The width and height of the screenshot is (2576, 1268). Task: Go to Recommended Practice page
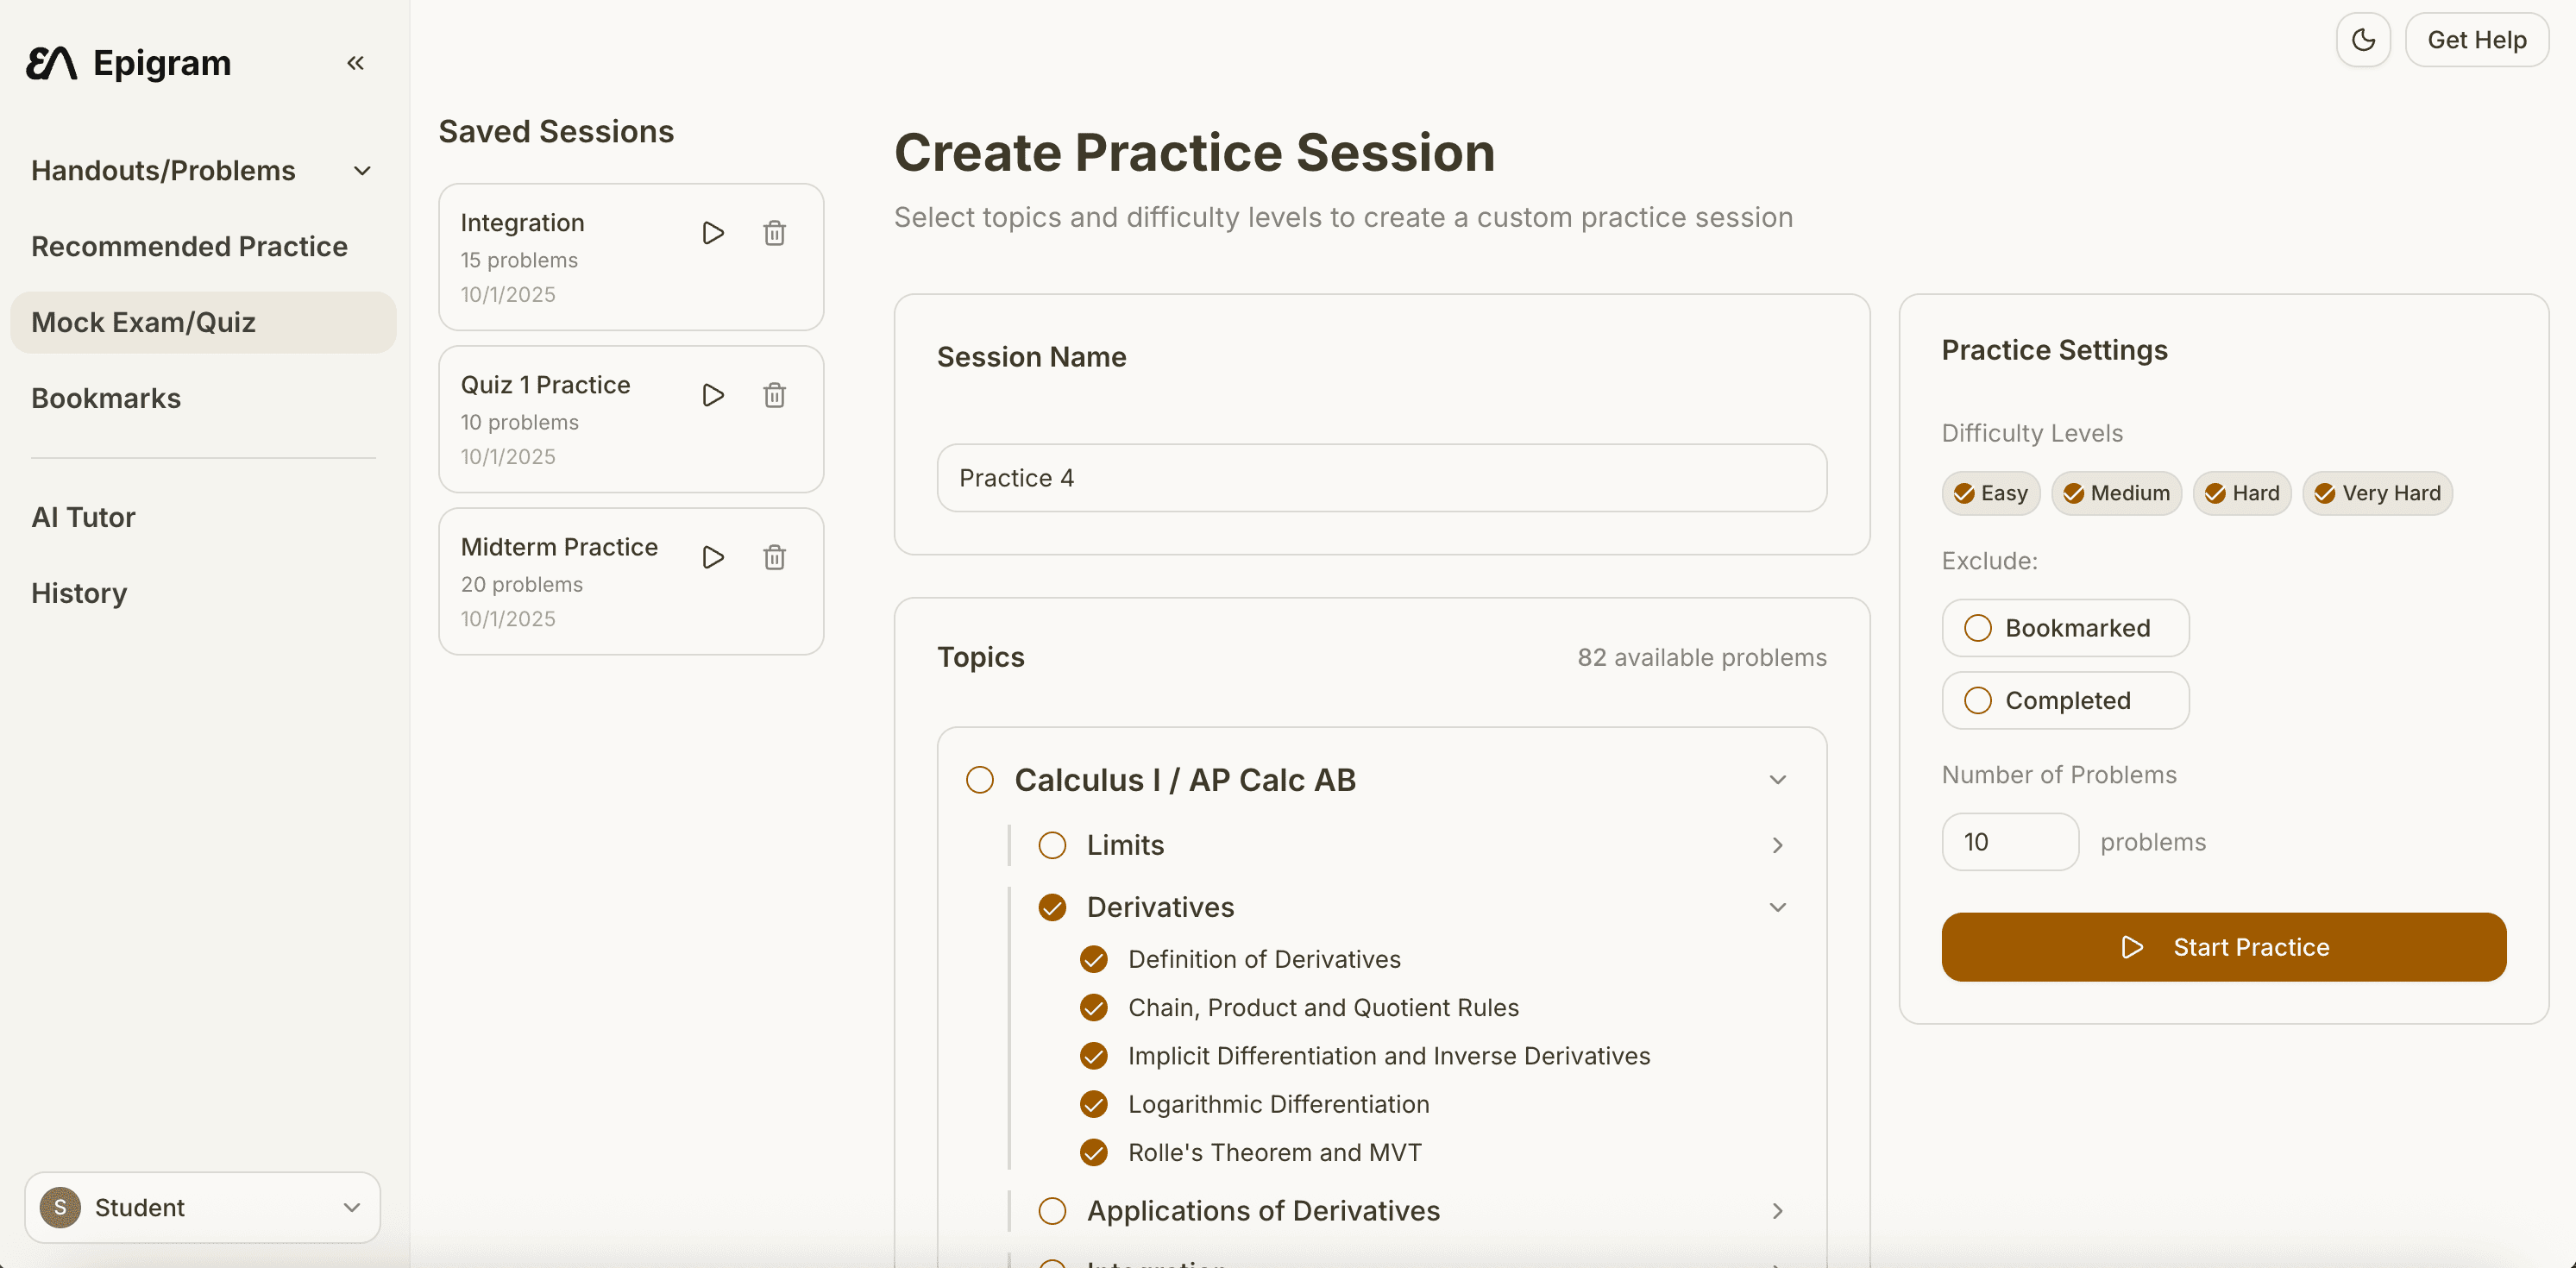pos(189,246)
